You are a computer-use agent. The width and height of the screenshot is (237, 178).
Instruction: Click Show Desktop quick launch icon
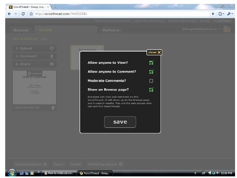point(21,173)
